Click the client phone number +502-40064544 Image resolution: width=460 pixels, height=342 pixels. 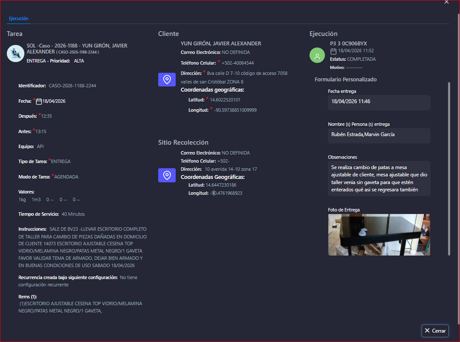(x=237, y=63)
